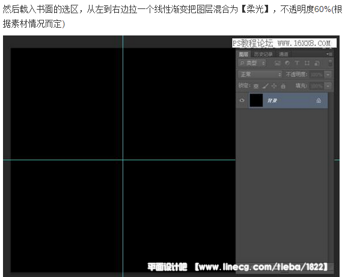Hide the 背景 layer with eye icon
This screenshot has height=277, width=348.
(x=242, y=100)
